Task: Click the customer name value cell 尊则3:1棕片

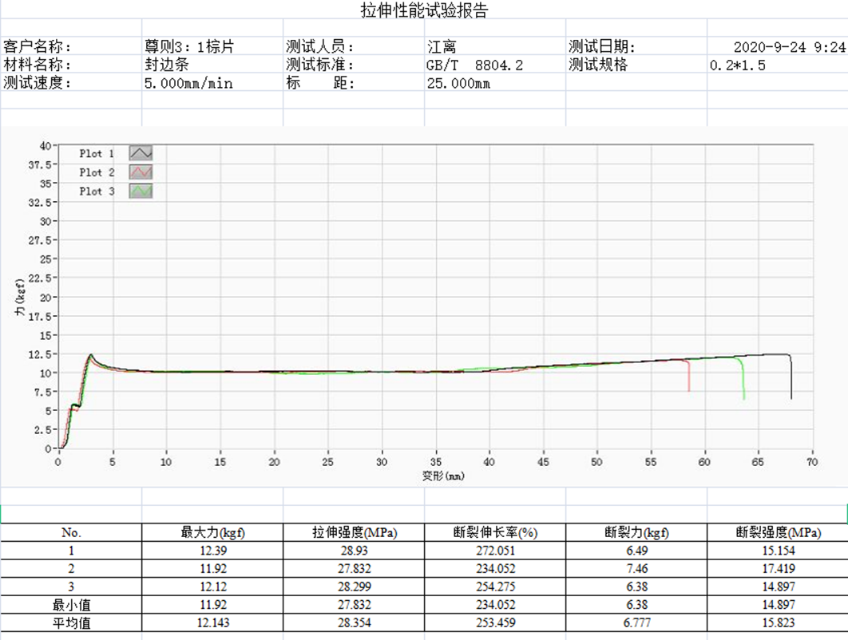Action: pos(189,47)
